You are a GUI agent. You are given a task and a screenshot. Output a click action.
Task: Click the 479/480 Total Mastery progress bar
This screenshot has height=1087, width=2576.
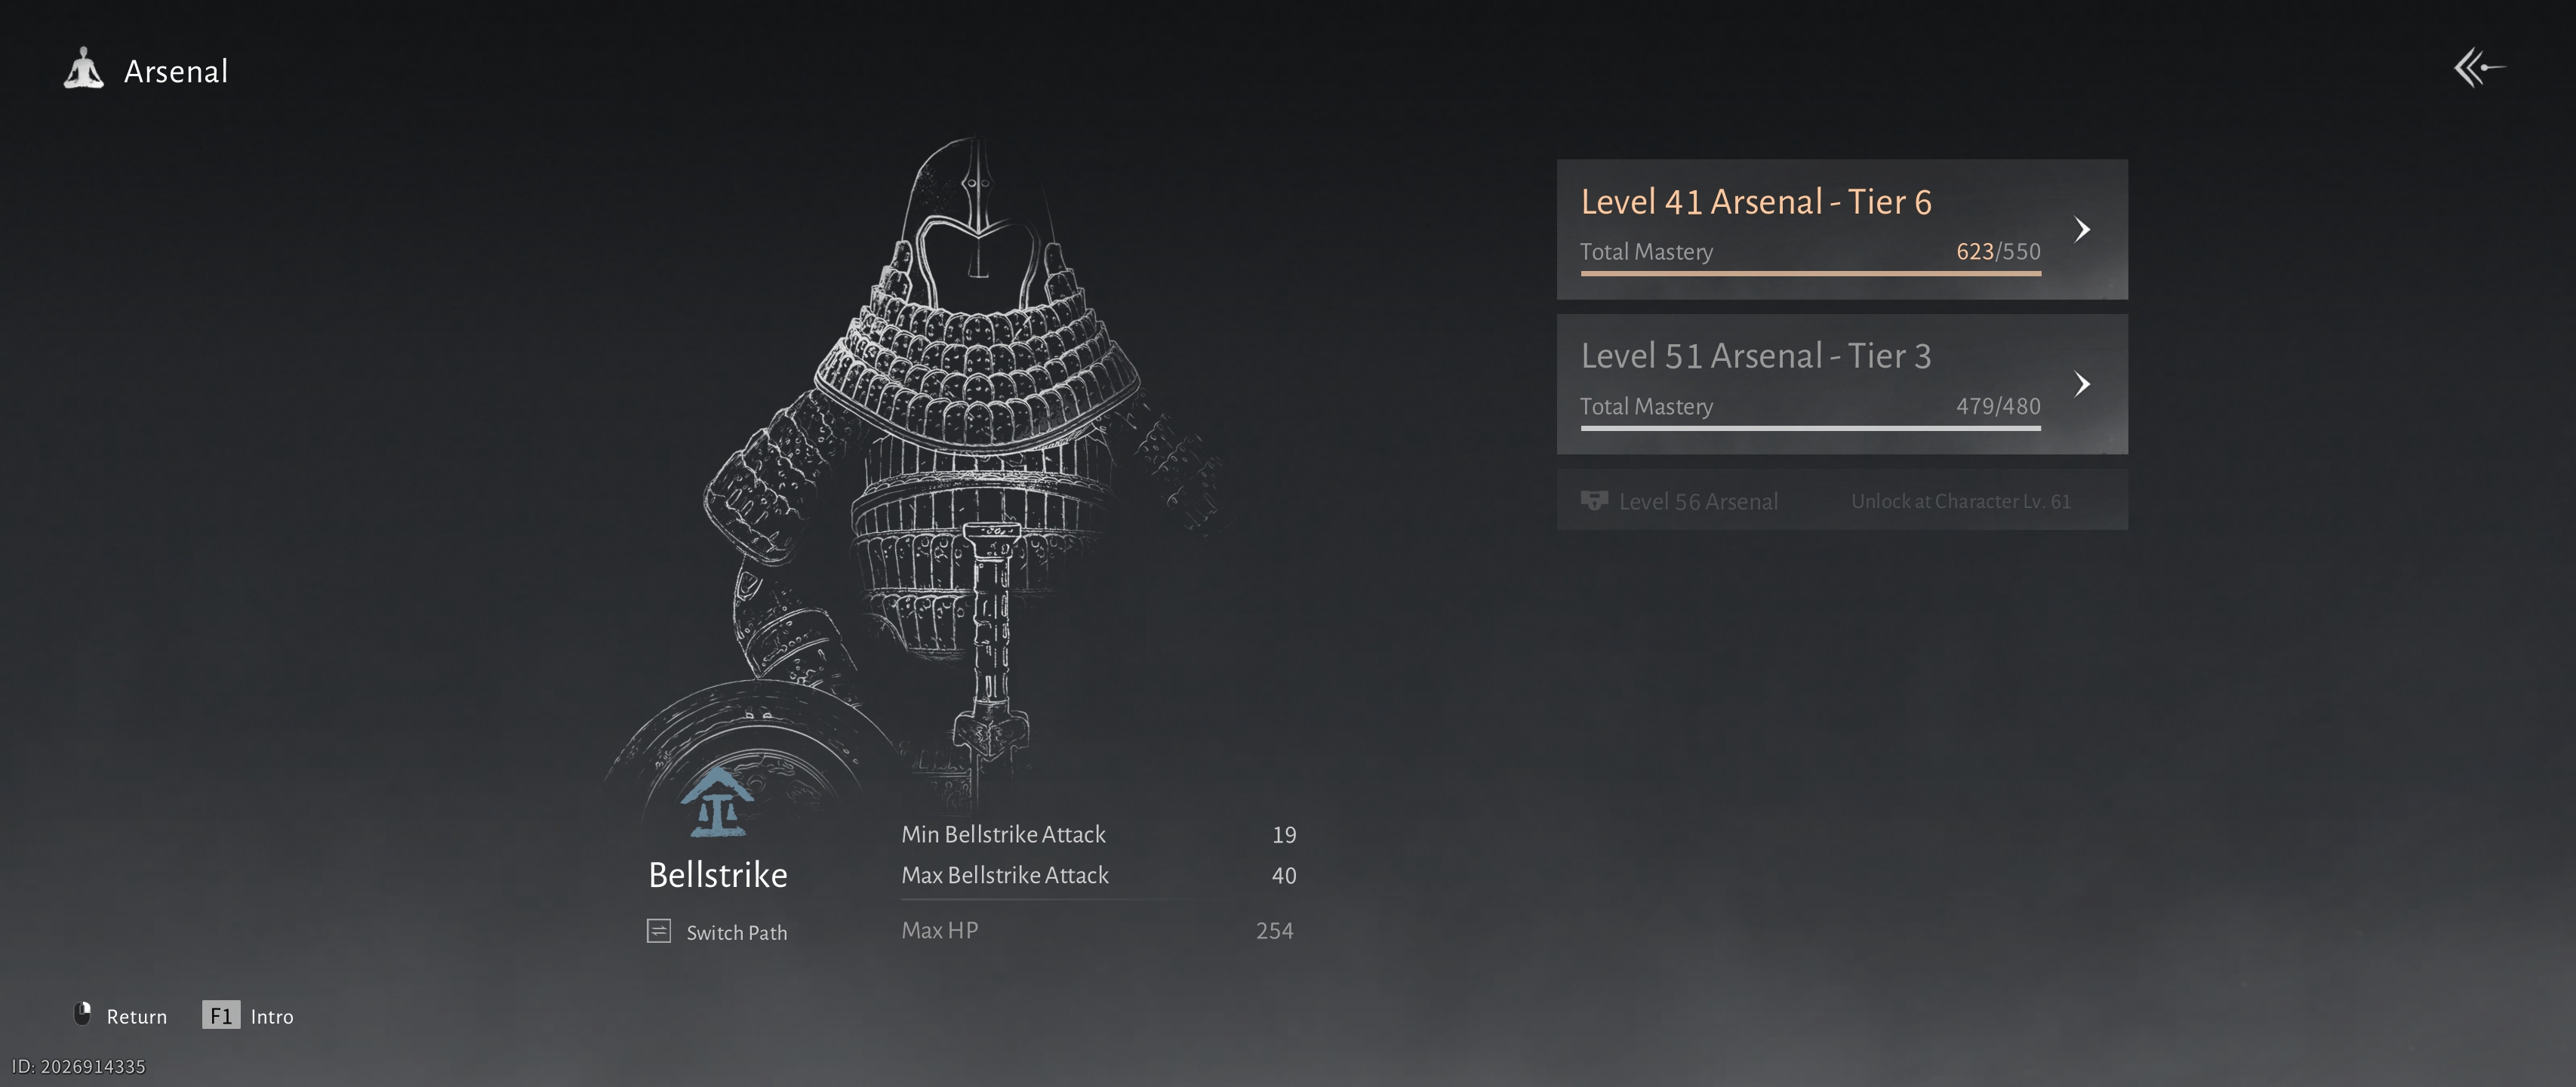pos(1810,428)
